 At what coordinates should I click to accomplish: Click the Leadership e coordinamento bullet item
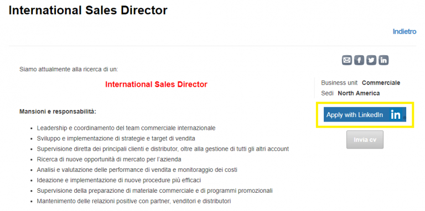click(126, 128)
